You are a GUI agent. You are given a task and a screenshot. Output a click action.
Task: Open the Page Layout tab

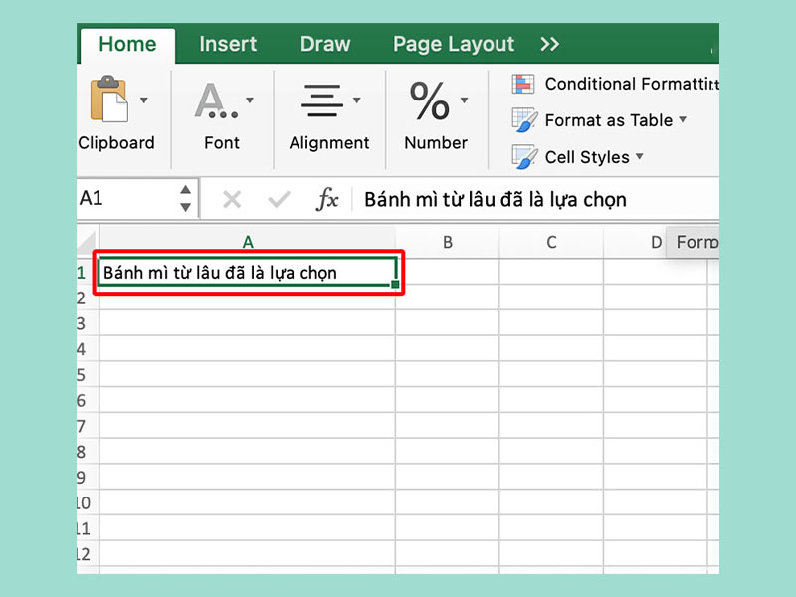click(454, 44)
